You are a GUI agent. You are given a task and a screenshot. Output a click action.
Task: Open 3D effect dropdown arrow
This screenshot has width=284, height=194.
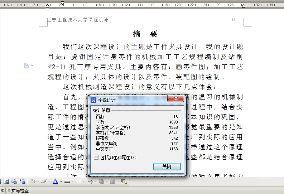[x=118, y=181]
